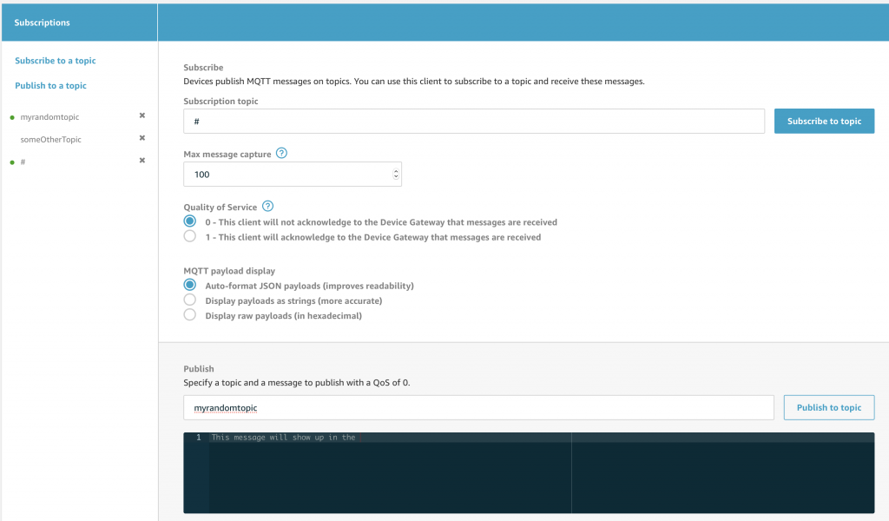Open the Quality of Service help icon
The width and height of the screenshot is (889, 521).
coord(267,207)
